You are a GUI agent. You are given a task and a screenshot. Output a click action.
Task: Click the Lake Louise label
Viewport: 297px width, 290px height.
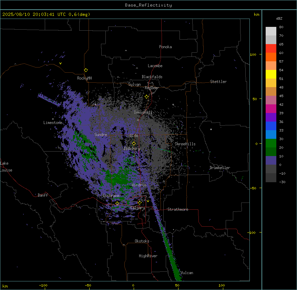pyautogui.click(x=6, y=167)
